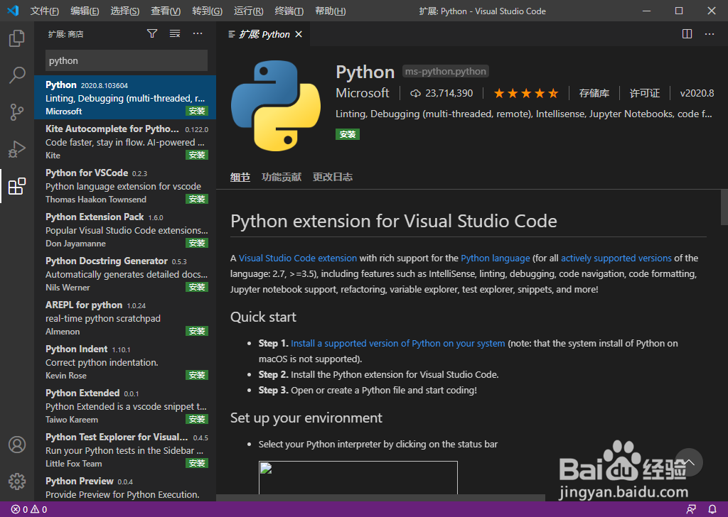Open the Explorer view in activity bar
This screenshot has width=728, height=517.
pos(17,38)
